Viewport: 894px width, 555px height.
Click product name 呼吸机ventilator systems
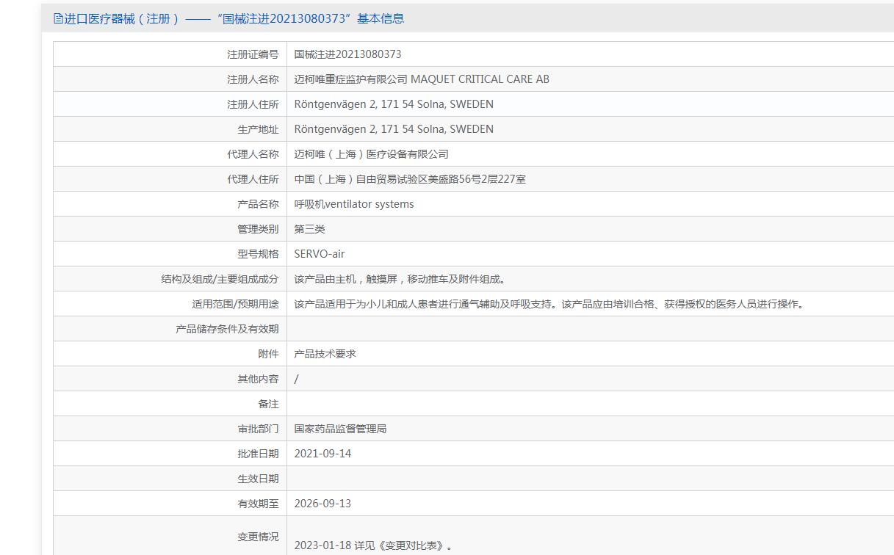(x=354, y=204)
